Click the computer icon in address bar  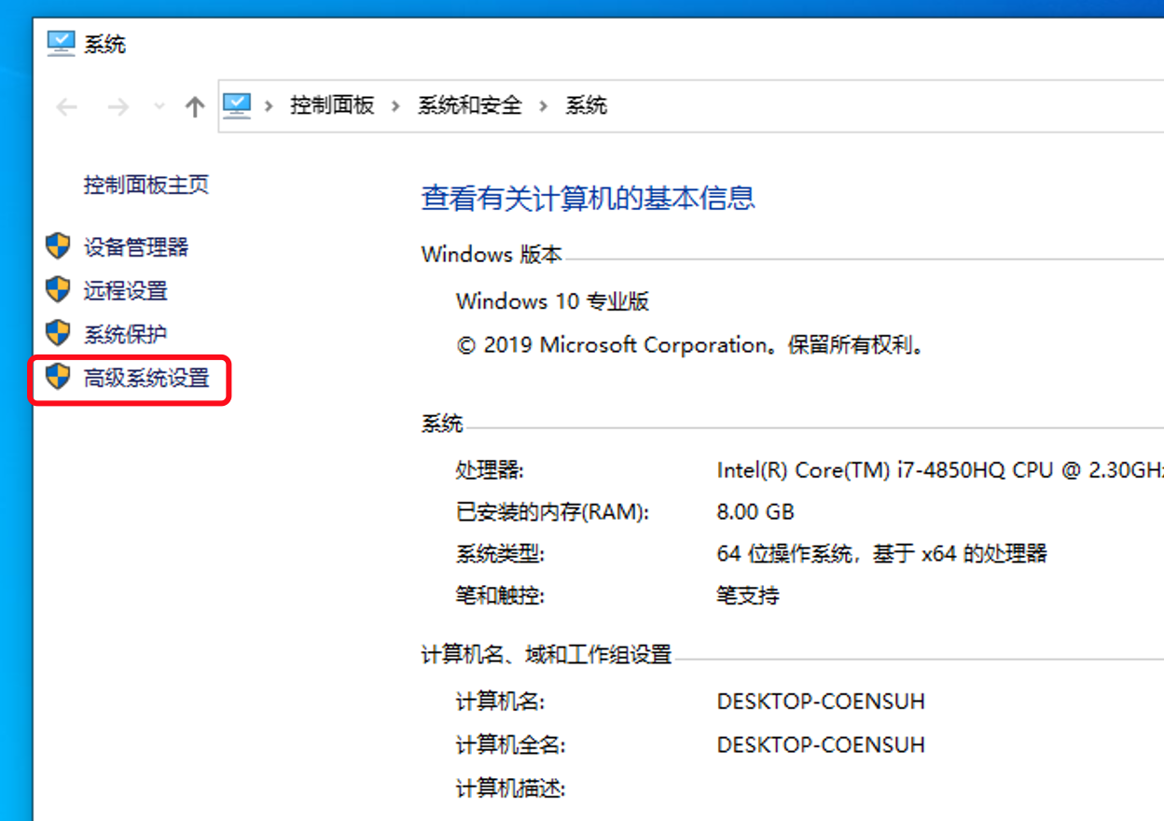pos(238,104)
